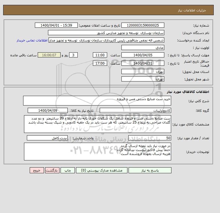The image size is (220, 213).
Task: Click the 'ساعت باقی مانده' text
Action: (x=23, y=55)
